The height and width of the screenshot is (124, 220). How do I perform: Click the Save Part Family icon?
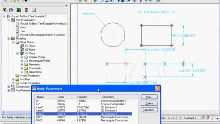pyautogui.click(x=5, y=10)
